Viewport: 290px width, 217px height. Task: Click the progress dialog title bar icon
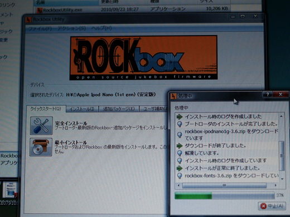click(173, 96)
